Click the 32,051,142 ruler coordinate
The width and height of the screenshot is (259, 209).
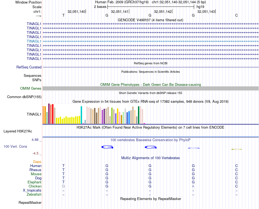coord(163,11)
